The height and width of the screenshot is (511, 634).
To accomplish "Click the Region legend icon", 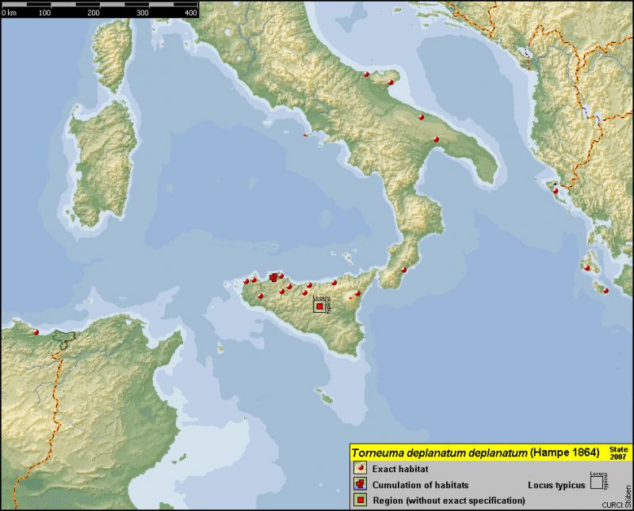I will pos(360,500).
